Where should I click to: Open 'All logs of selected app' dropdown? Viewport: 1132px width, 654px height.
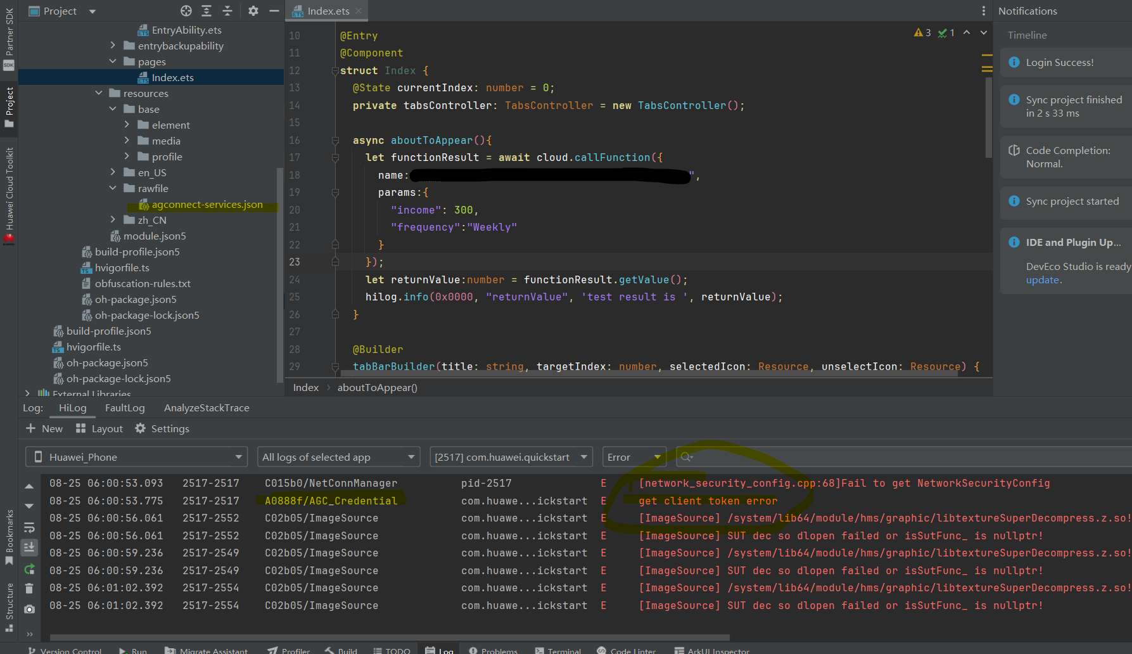(x=339, y=457)
